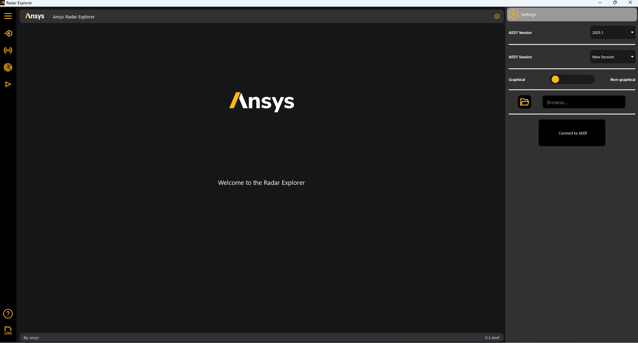Click the import arrow icon in the sidebar
The image size is (638, 343).
point(8,33)
